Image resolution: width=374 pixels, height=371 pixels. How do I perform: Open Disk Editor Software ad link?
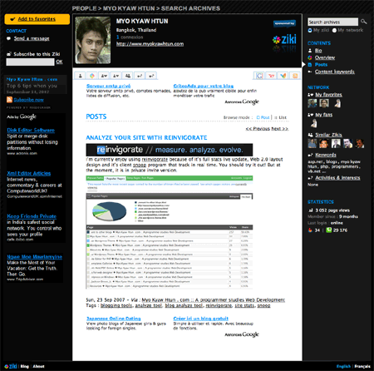tap(31, 130)
